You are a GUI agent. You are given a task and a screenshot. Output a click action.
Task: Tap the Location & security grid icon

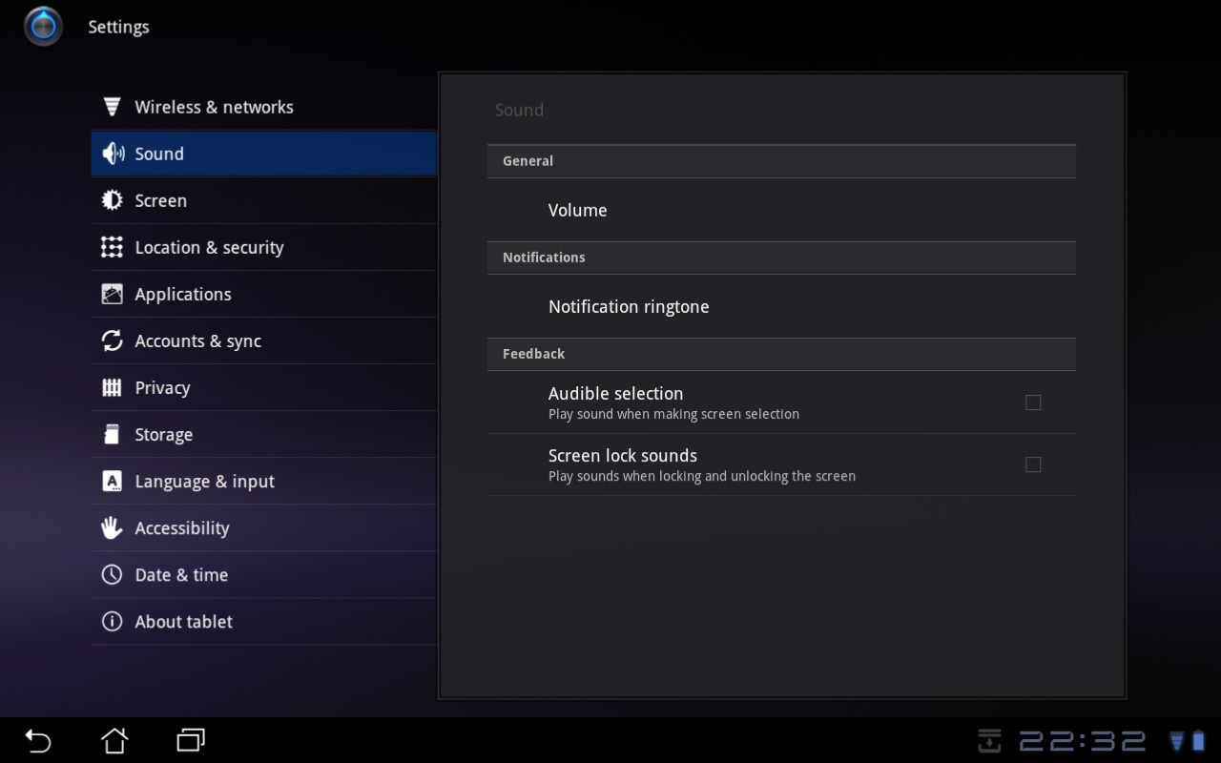point(112,247)
